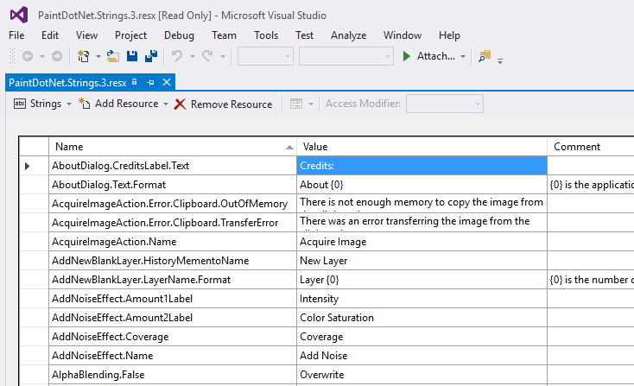Open the Debug menu
Viewport: 634px width, 386px height.
[179, 35]
